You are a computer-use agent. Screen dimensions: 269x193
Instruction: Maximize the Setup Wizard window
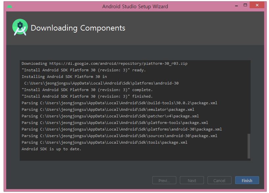pyautogui.click(x=245, y=5)
